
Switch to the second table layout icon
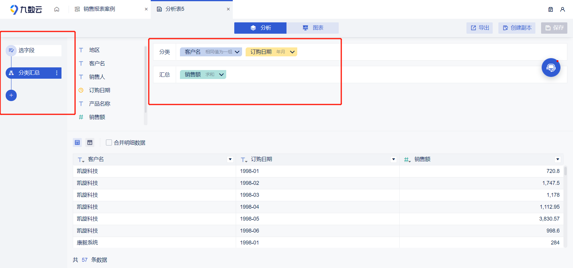(90, 142)
